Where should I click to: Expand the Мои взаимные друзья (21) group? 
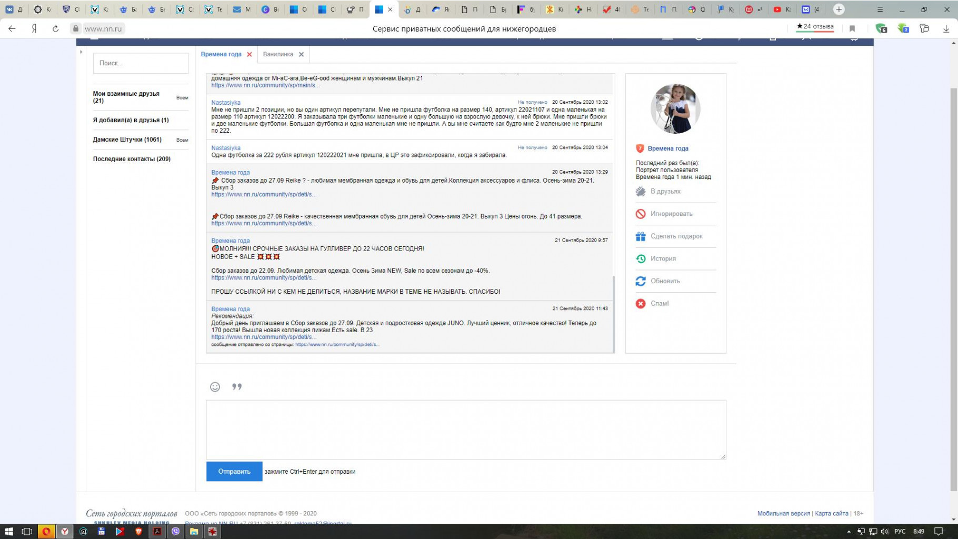[x=126, y=97]
